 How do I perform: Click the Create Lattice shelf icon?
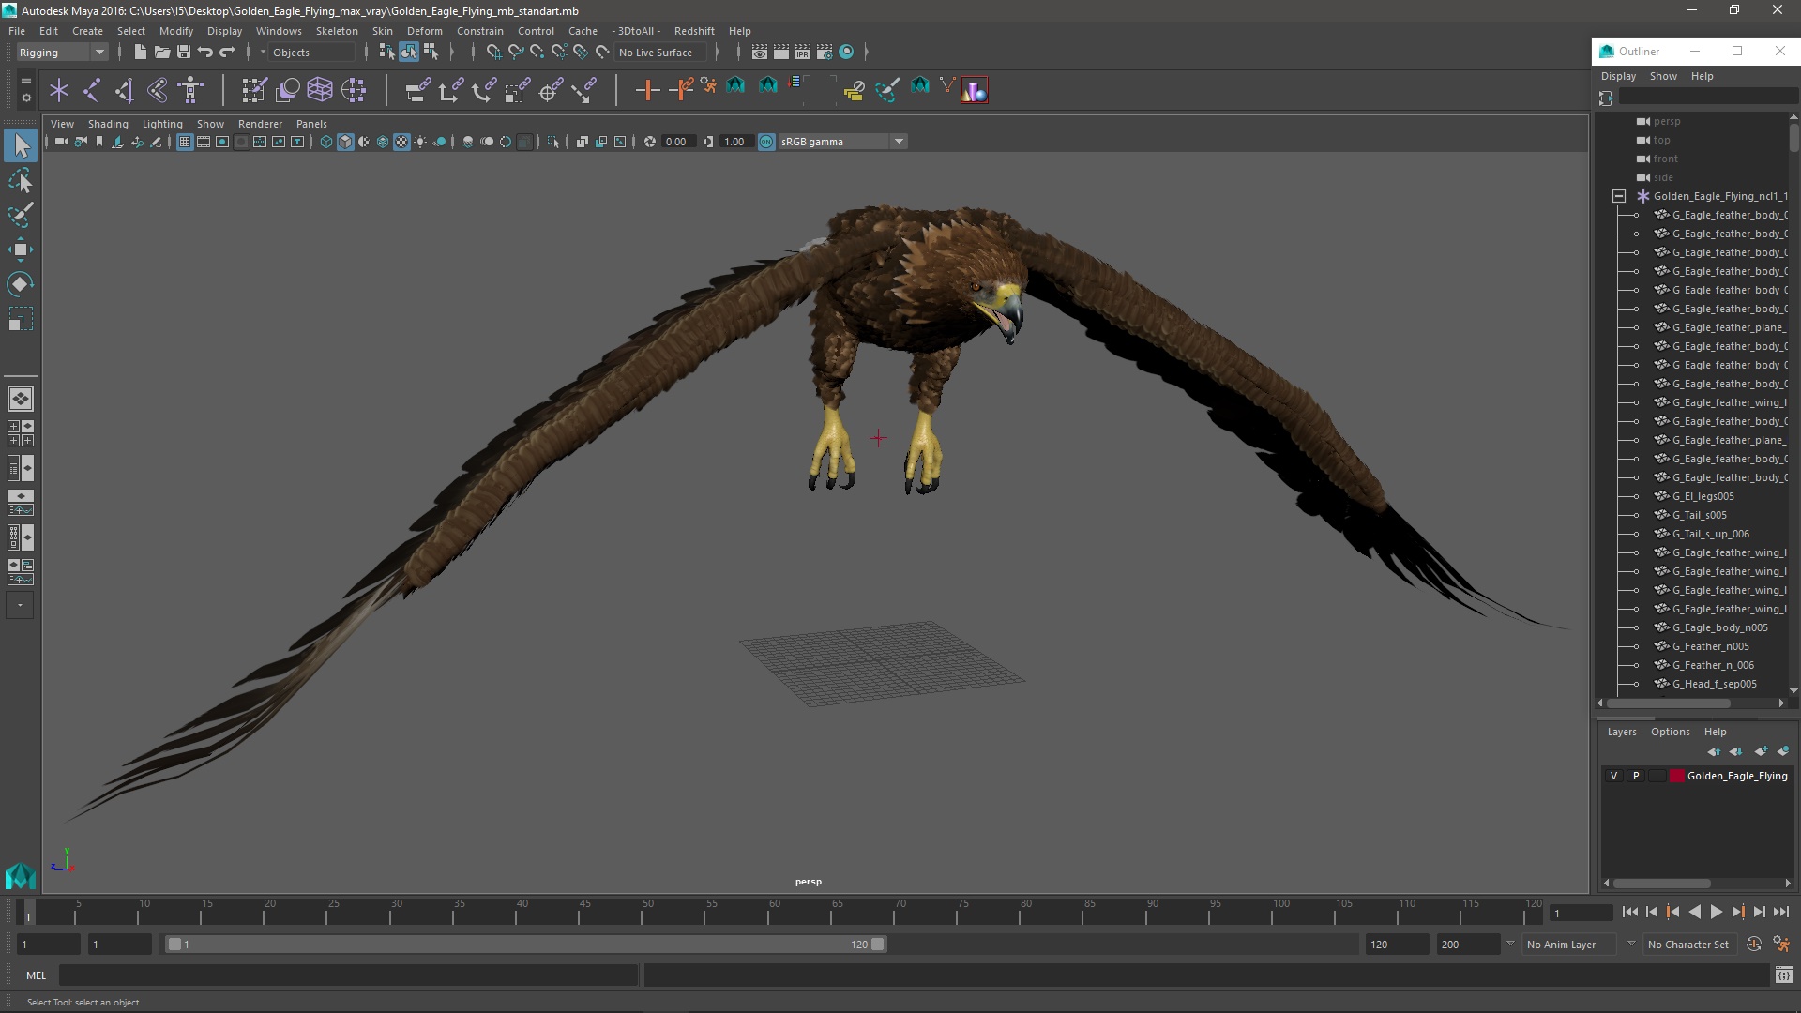pos(320,90)
